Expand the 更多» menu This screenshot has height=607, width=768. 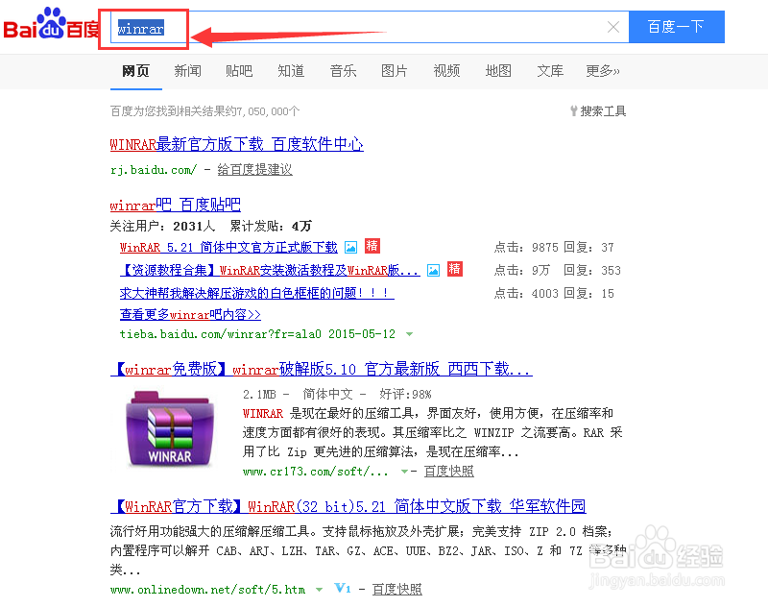click(603, 71)
